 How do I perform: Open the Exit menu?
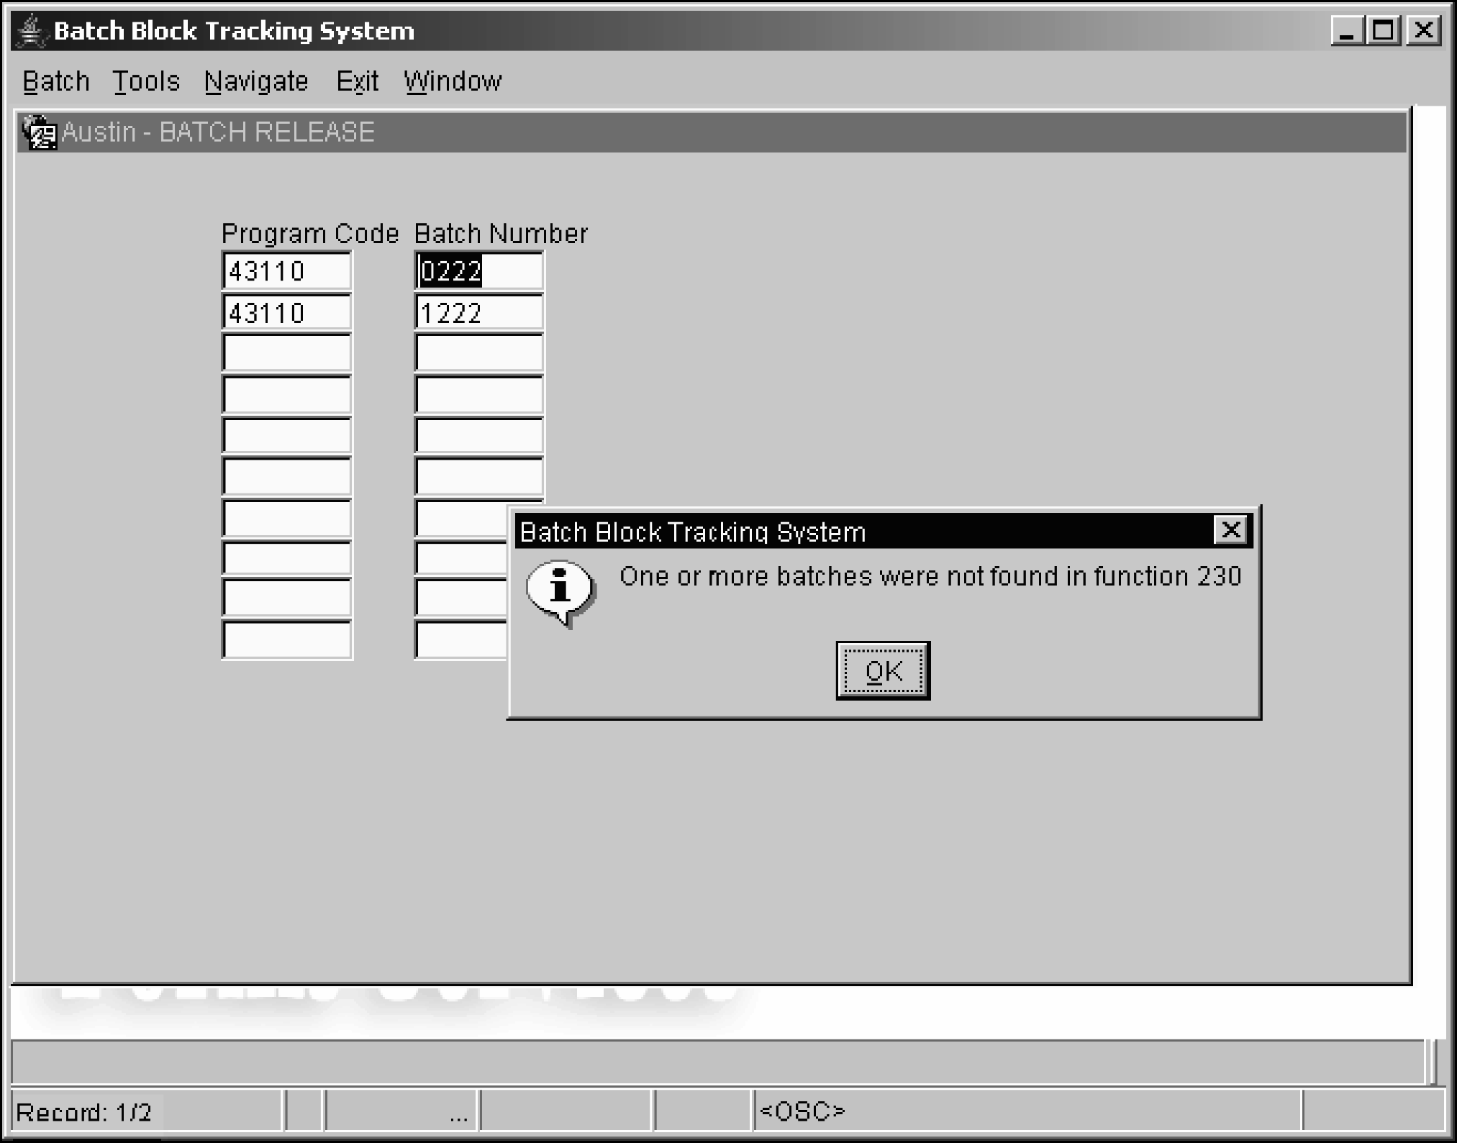tap(357, 81)
